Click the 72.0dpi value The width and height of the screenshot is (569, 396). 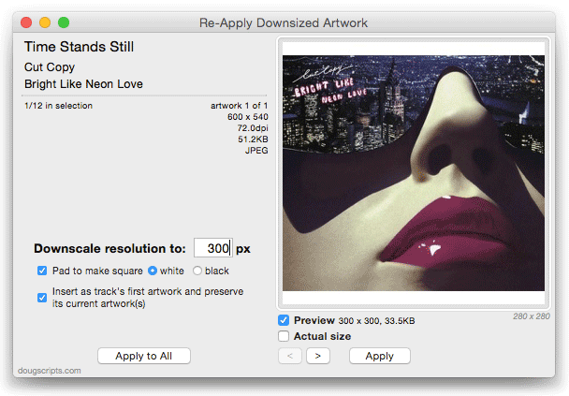coord(253,128)
